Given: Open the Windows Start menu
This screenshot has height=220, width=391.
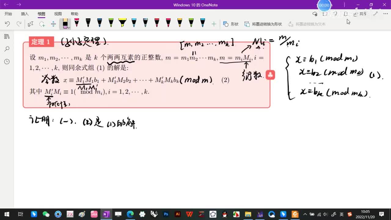Looking at the screenshot, I should click(7, 214).
